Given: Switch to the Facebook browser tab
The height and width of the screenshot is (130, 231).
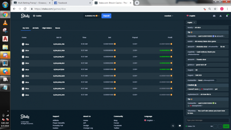Looking at the screenshot, I should point(72,3).
